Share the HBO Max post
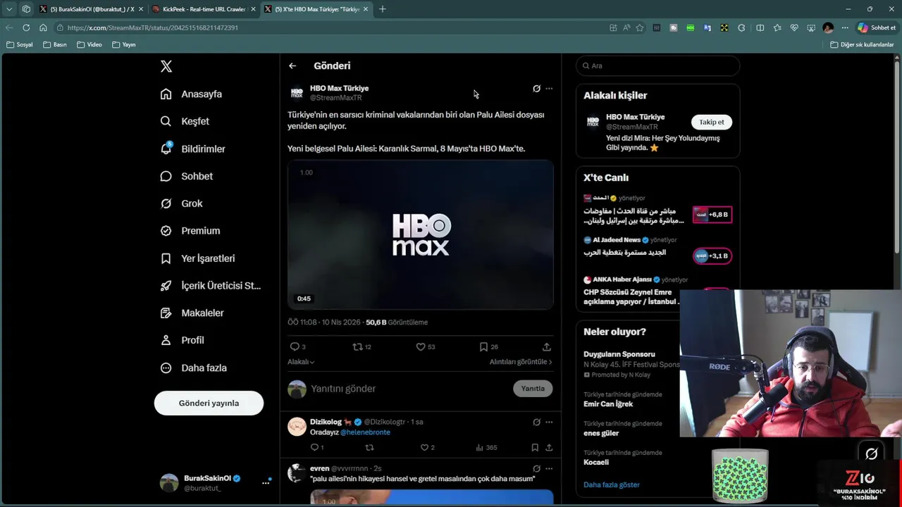Image resolution: width=902 pixels, height=507 pixels. pyautogui.click(x=546, y=346)
